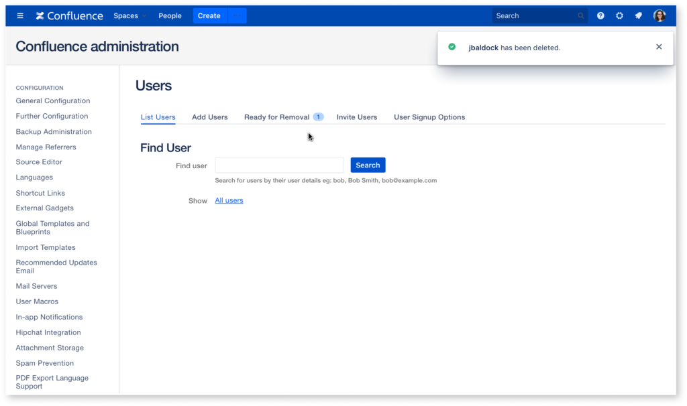Go to Import Templates
Screen dimensions: 687x406
click(x=46, y=247)
